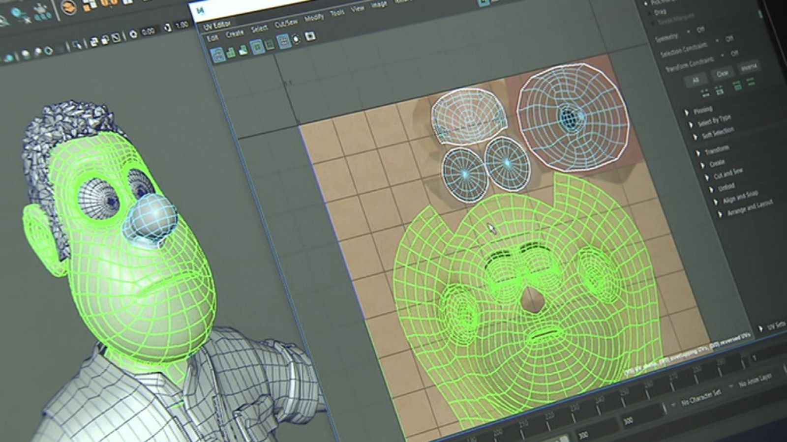
Task: Open the Edit menu in UV Editor
Action: [x=212, y=38]
